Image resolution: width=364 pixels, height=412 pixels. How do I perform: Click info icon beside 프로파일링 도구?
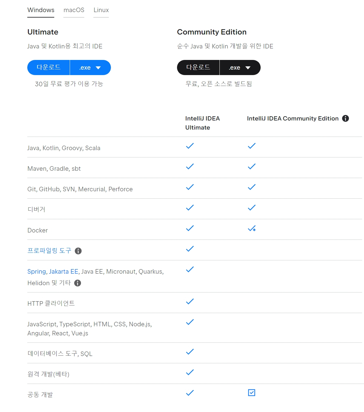pos(78,251)
